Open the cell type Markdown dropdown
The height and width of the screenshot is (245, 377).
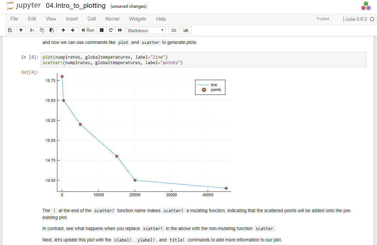click(x=146, y=31)
